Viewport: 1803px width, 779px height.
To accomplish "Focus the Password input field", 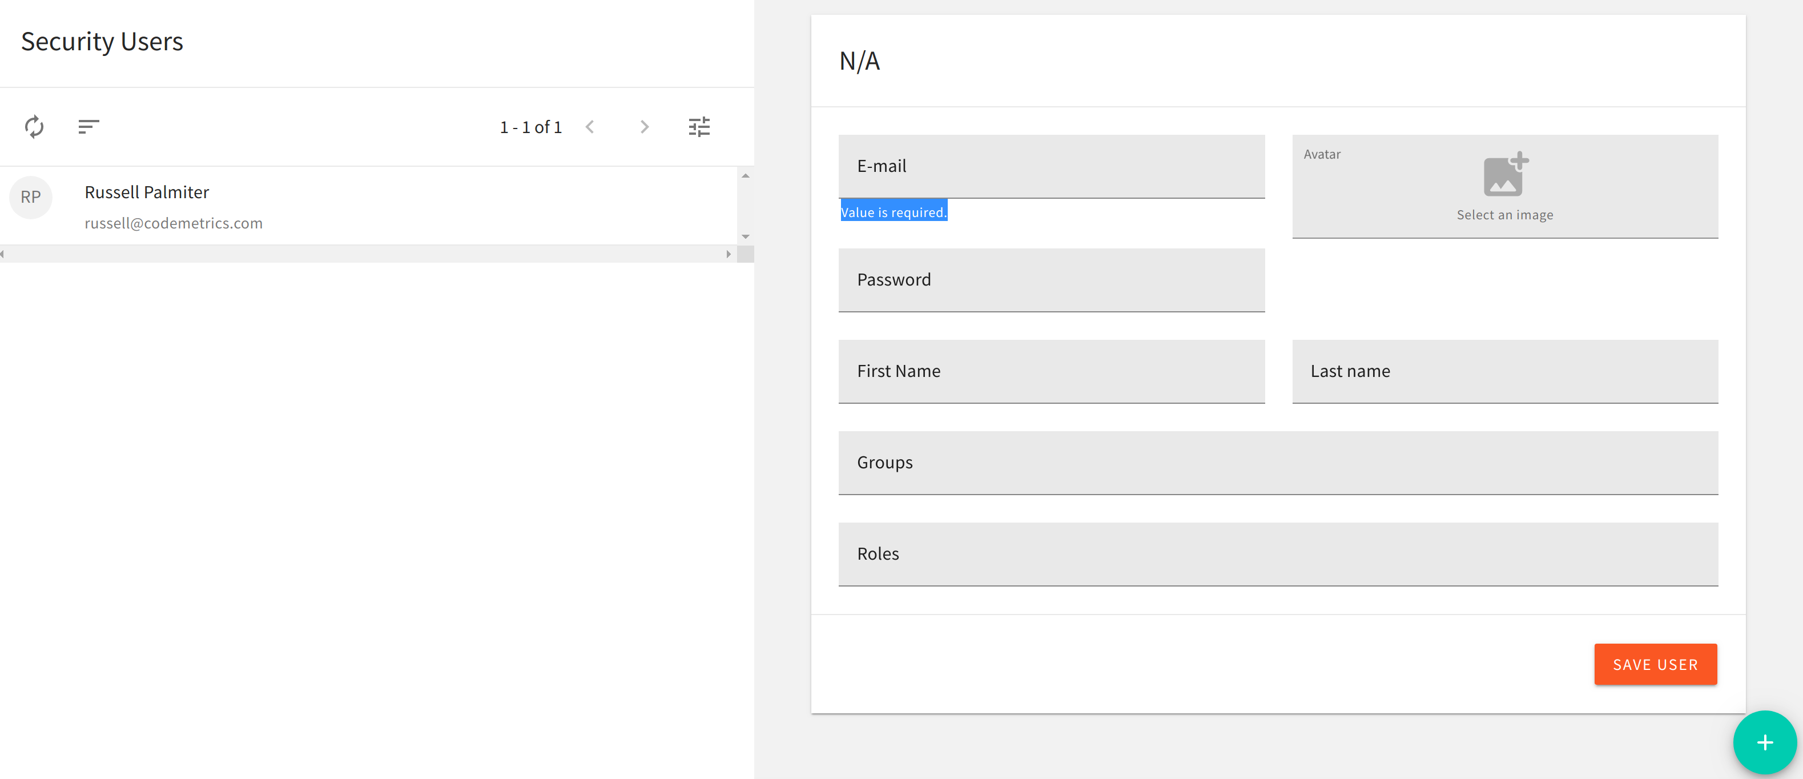I will (1050, 280).
